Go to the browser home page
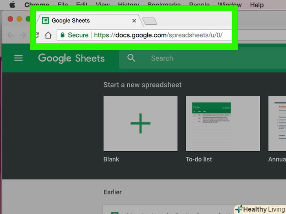The width and height of the screenshot is (286, 214). pyautogui.click(x=48, y=35)
